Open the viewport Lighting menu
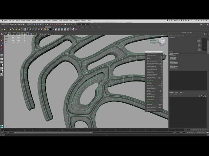The height and width of the screenshot is (156, 209). coord(14,32)
